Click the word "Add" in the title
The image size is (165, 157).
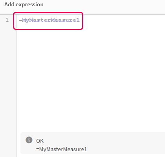pos(9,4)
